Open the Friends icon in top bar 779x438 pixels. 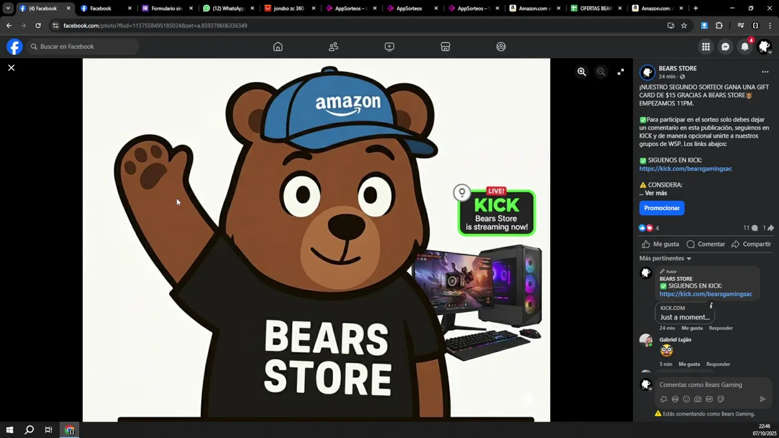pyautogui.click(x=334, y=47)
